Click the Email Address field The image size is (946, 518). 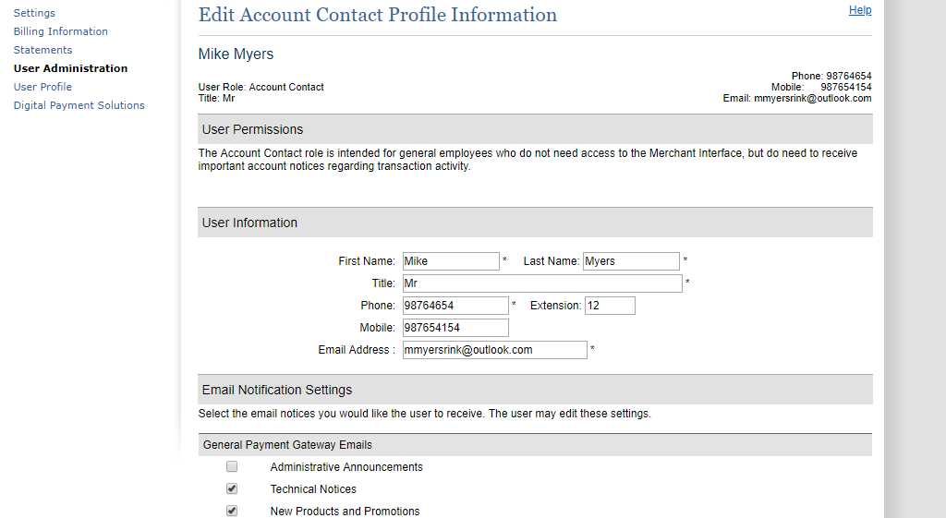494,350
